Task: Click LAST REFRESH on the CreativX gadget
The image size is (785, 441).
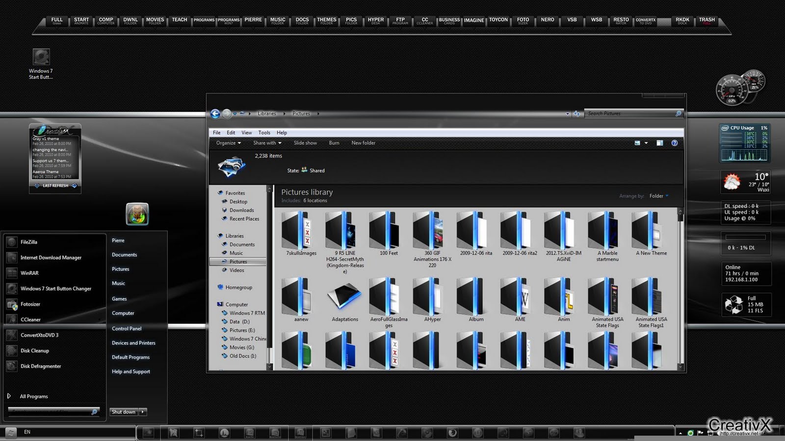Action: (55, 186)
